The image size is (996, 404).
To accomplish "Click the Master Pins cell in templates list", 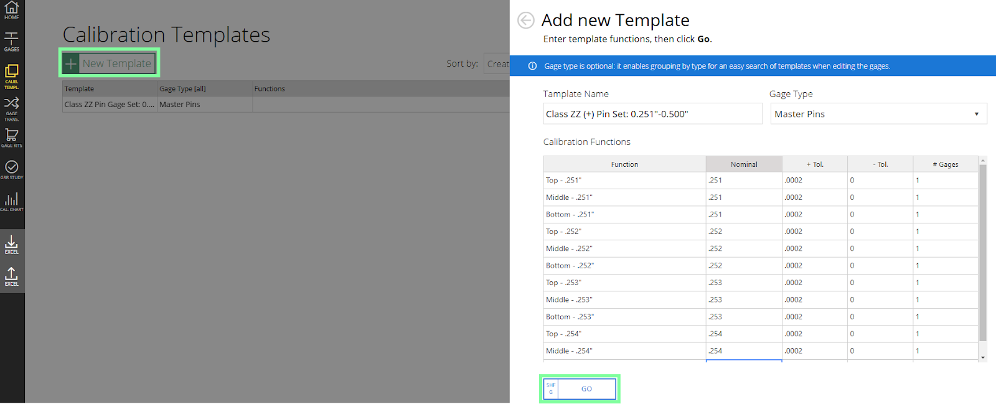I will [205, 105].
